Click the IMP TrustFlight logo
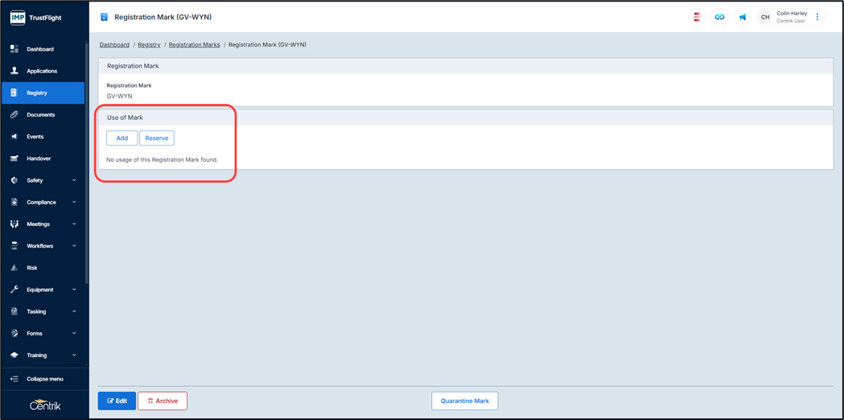This screenshot has height=420, width=844. [36, 17]
